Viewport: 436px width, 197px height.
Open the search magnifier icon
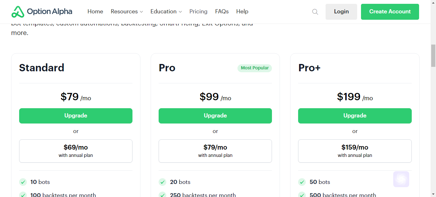315,12
